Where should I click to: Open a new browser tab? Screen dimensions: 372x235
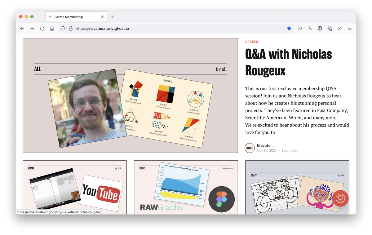click(x=113, y=17)
